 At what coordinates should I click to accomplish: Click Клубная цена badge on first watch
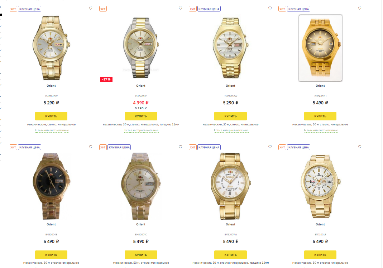29,9
